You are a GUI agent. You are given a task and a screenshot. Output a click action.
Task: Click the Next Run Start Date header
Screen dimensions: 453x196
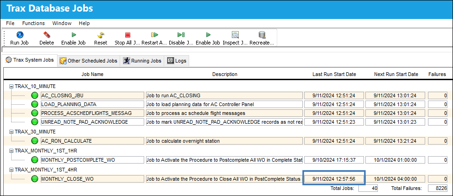396,74
